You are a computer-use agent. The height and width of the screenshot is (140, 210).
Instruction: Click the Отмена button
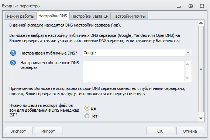pyautogui.click(x=190, y=131)
